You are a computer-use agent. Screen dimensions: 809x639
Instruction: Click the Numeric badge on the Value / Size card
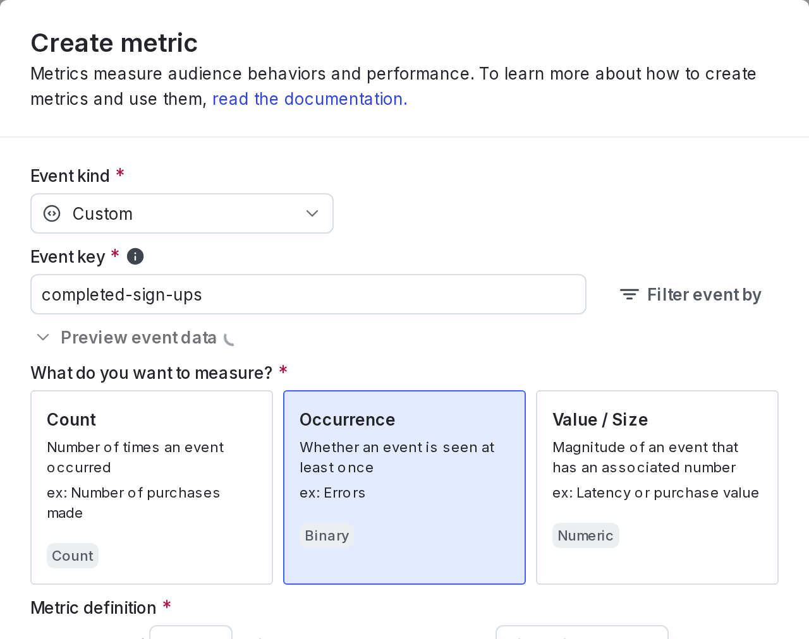point(585,535)
